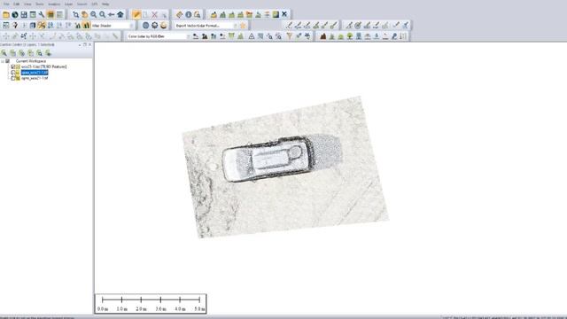Open the GPS menu
This screenshot has height=319, width=567.
(95, 4)
